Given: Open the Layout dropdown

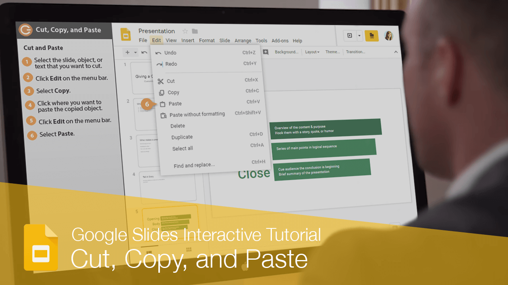Looking at the screenshot, I should (312, 52).
